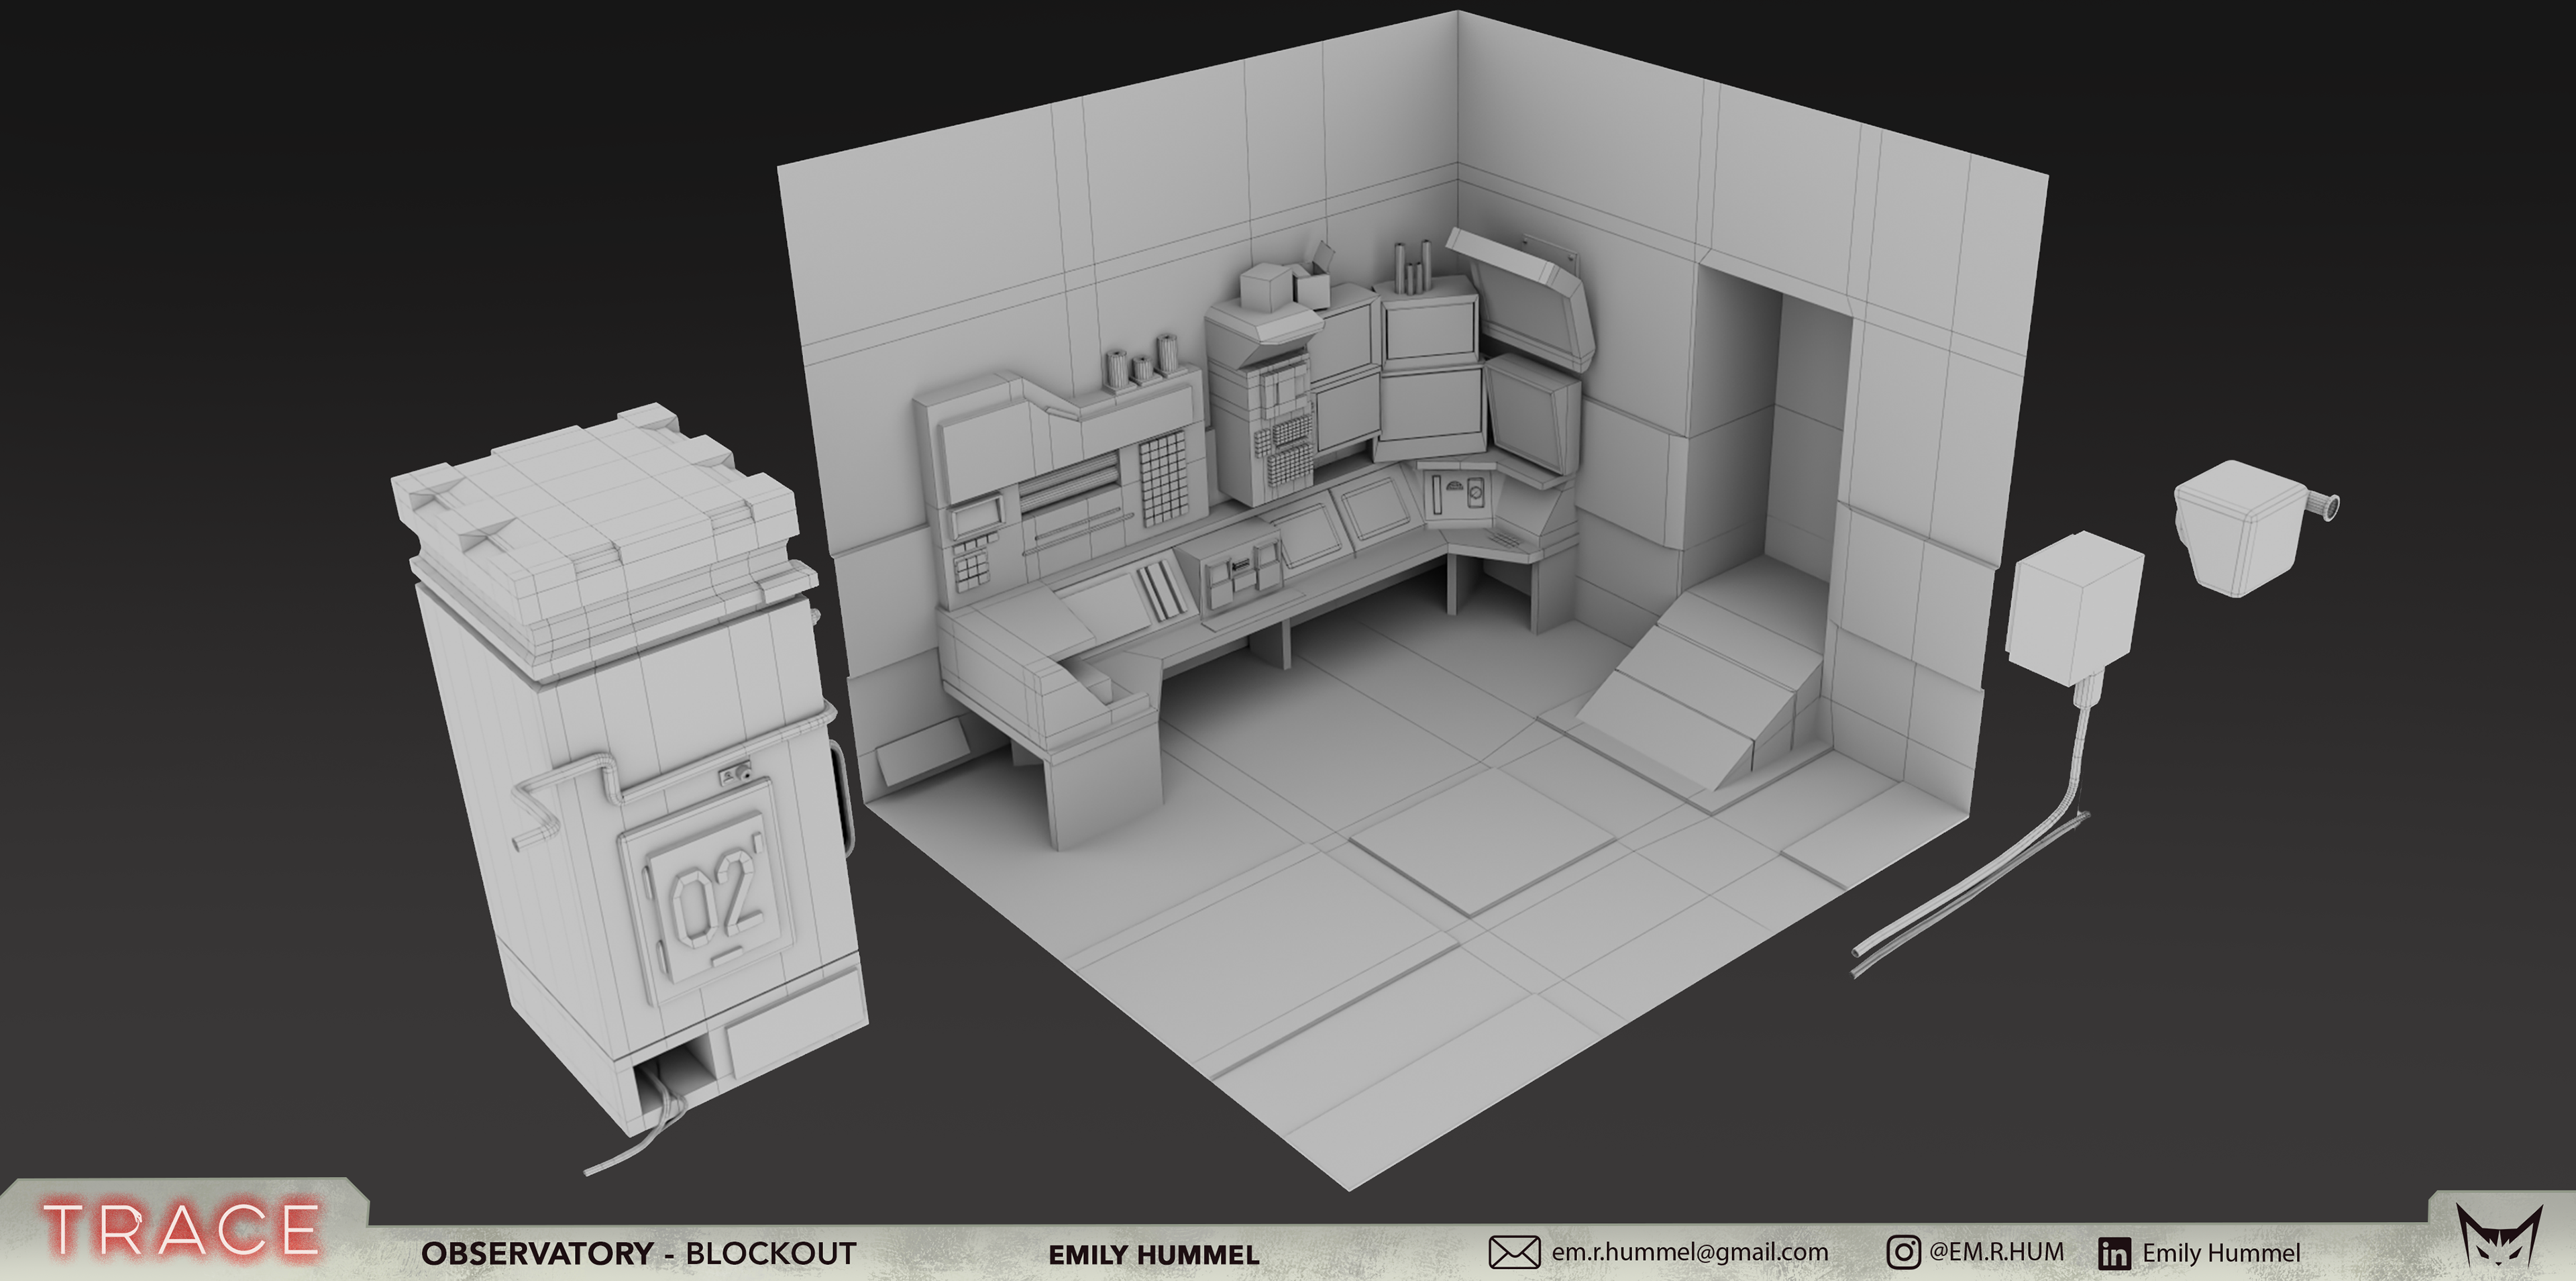Screen dimensions: 2576x1281
Task: Click the glowing TRACE logo
Action: pos(181,1230)
